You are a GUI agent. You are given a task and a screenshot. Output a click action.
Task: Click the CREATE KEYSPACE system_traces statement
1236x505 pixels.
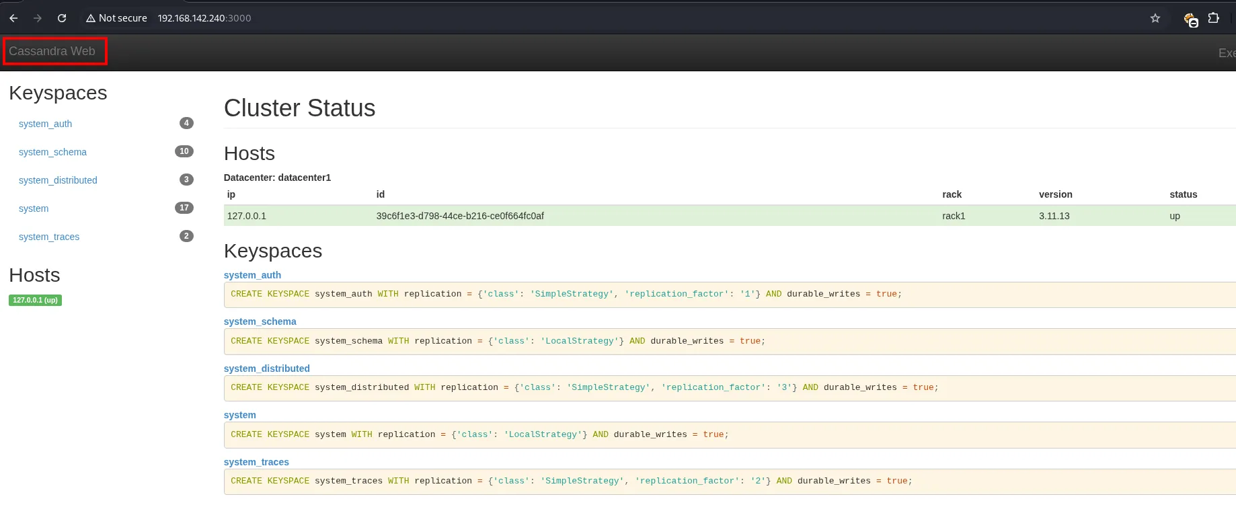point(572,481)
